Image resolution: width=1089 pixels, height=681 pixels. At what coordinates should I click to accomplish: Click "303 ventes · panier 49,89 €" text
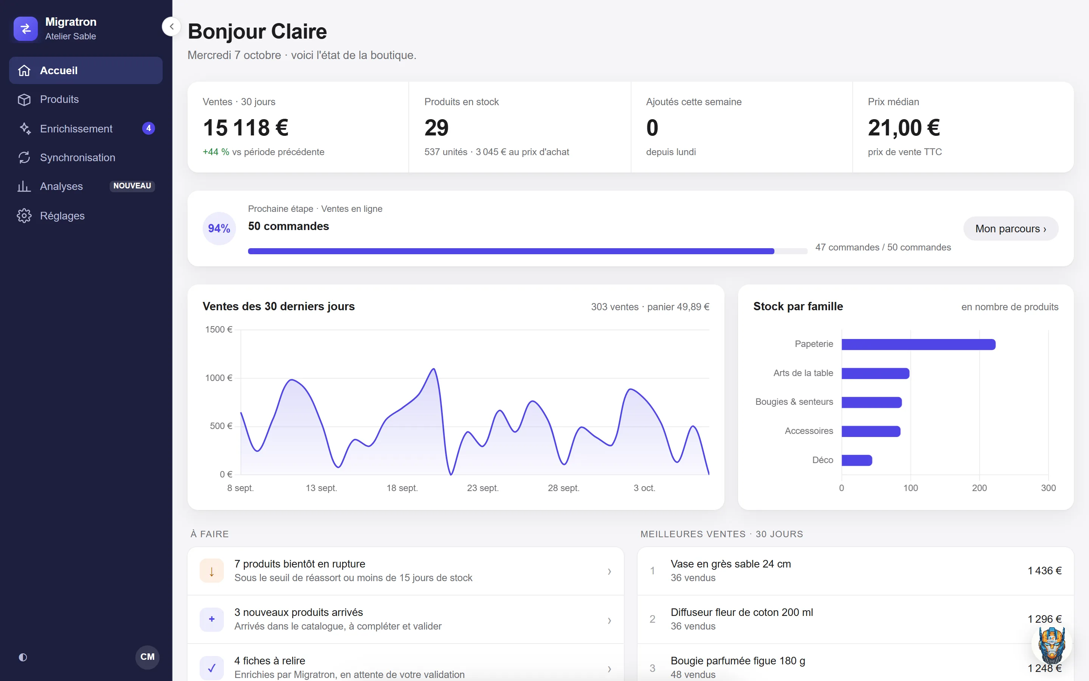click(650, 307)
